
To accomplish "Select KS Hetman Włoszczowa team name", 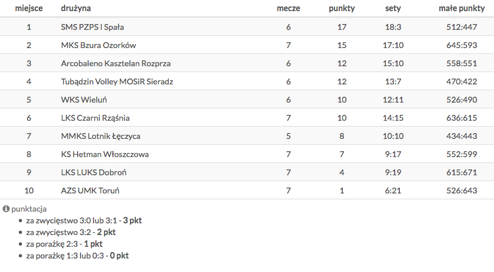I will tap(105, 154).
